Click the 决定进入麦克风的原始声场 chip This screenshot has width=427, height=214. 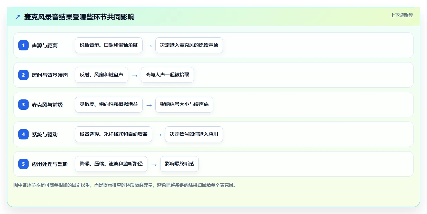(x=189, y=45)
